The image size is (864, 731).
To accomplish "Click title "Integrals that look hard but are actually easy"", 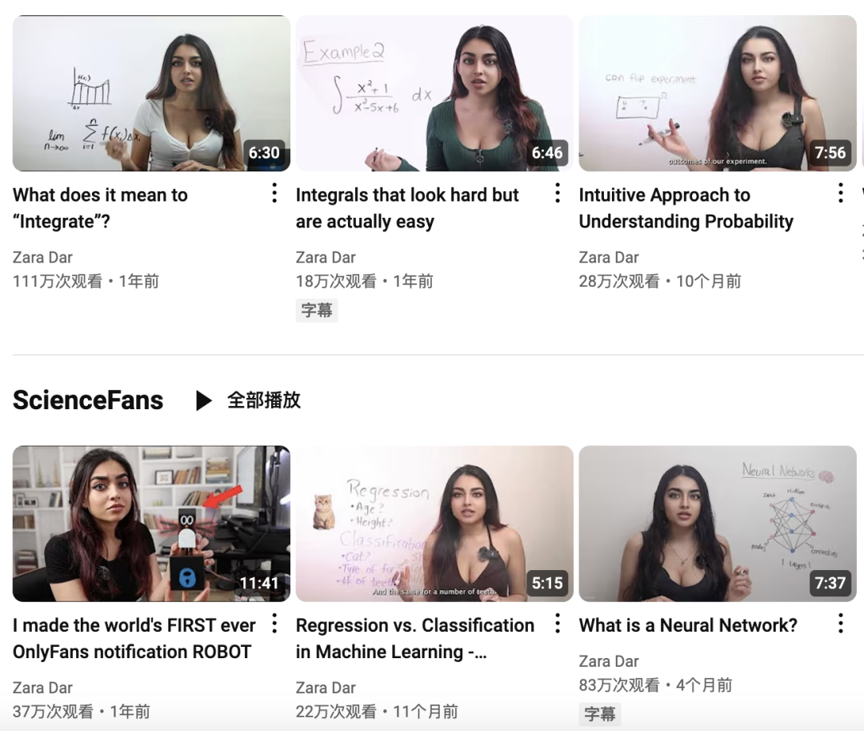I will click(x=407, y=208).
